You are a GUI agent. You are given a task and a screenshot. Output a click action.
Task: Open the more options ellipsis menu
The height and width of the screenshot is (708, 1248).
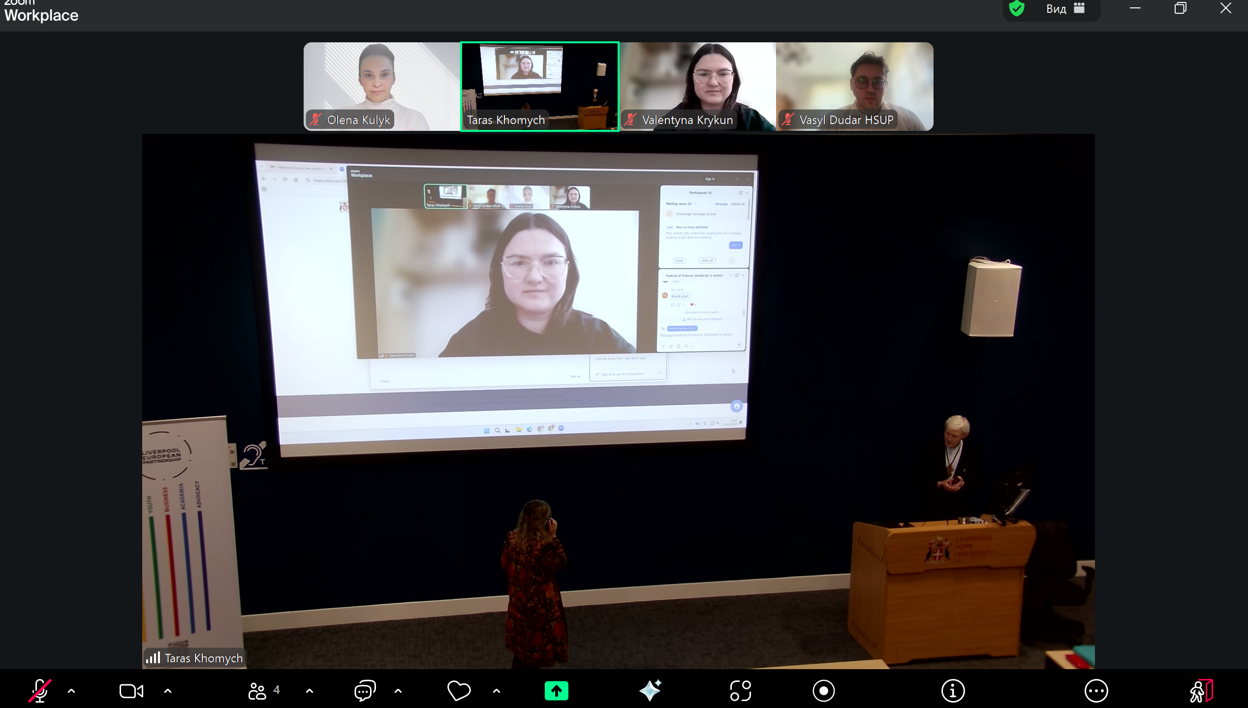1096,691
